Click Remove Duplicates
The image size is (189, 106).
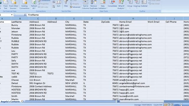click(x=94, y=5)
